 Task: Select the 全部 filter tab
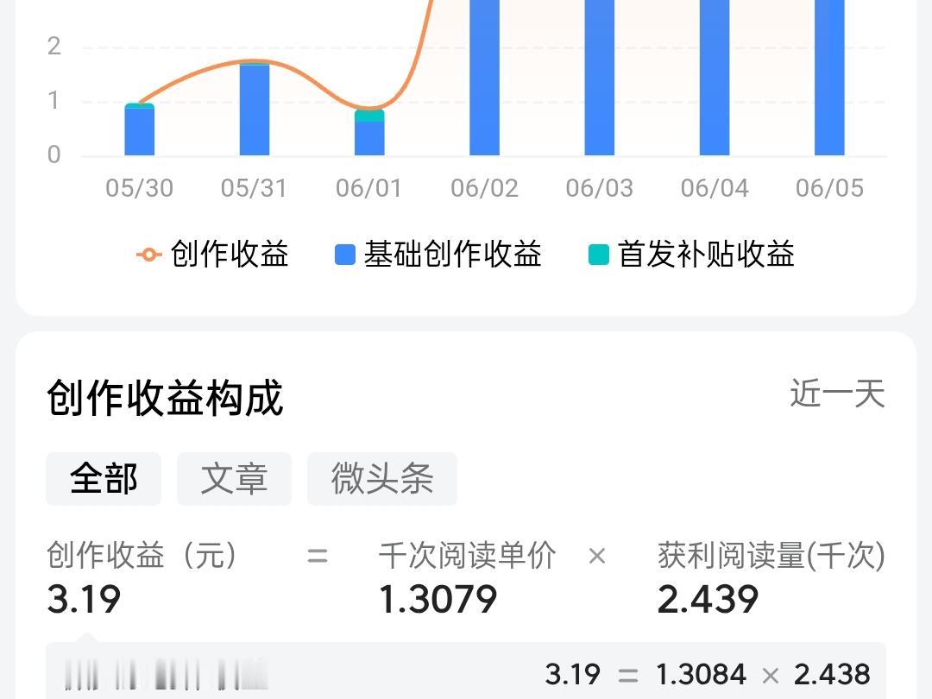point(104,478)
